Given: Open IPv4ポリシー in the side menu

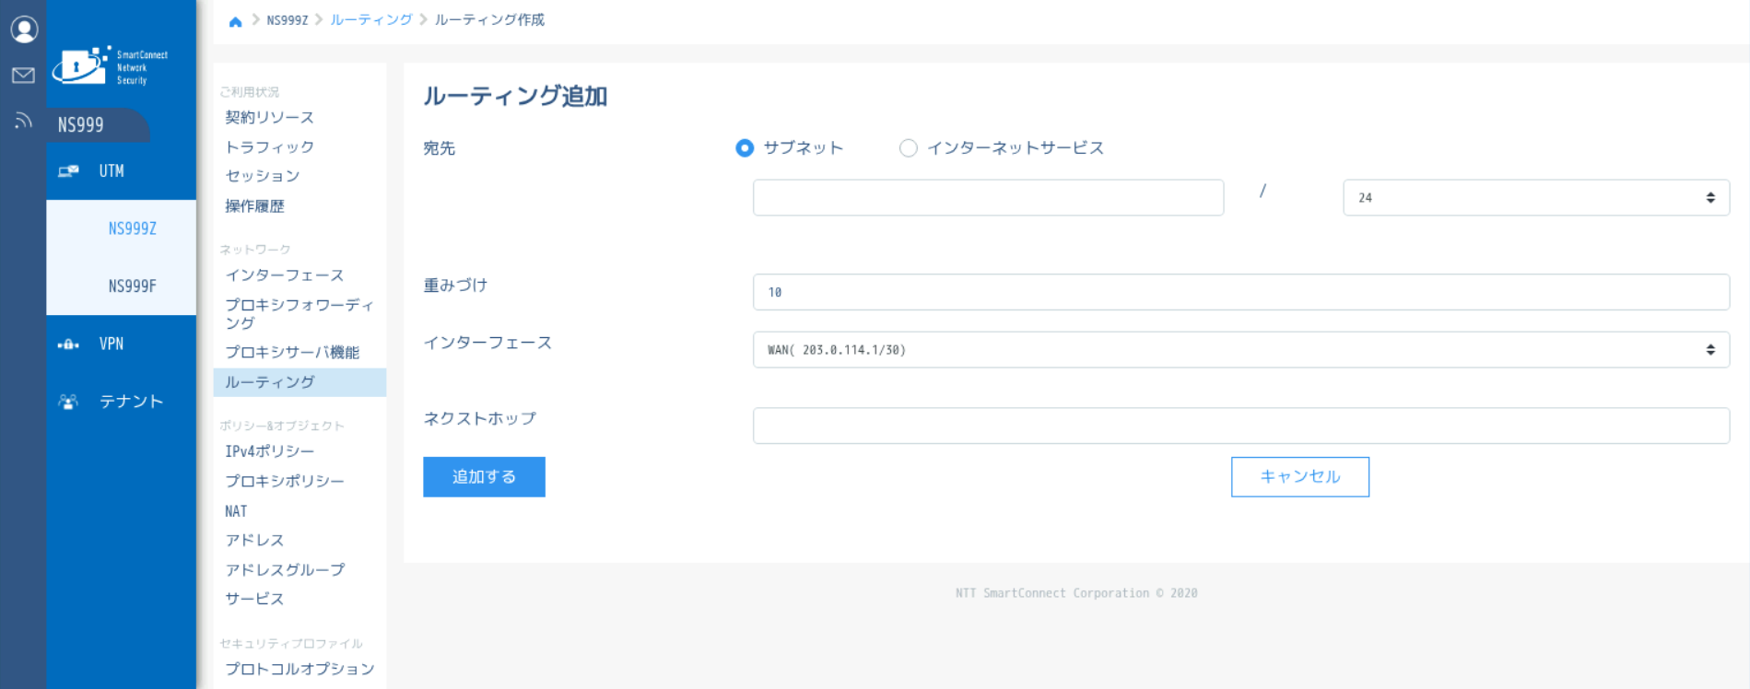Looking at the screenshot, I should [x=270, y=451].
